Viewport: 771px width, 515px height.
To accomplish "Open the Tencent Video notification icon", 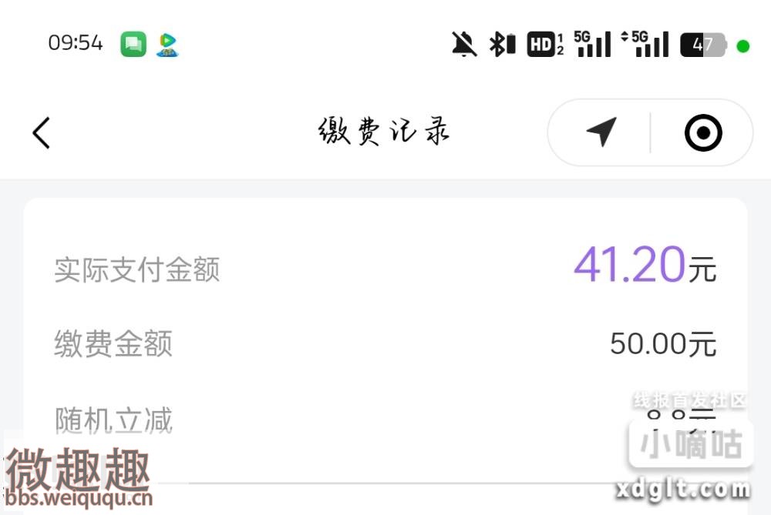I will point(167,44).
